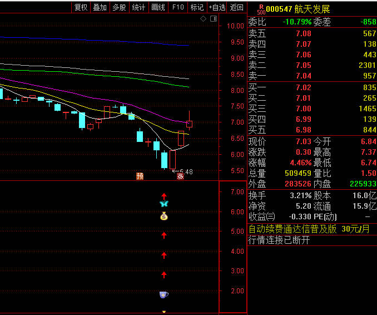Click the gold money bag icon
The image size is (377, 315).
pos(164,216)
